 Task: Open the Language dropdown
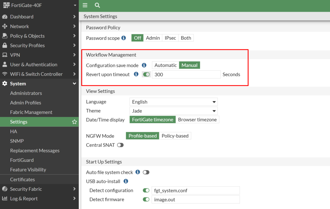(x=174, y=102)
